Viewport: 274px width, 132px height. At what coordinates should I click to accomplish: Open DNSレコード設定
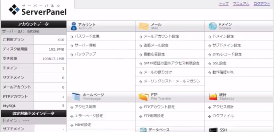(227, 54)
